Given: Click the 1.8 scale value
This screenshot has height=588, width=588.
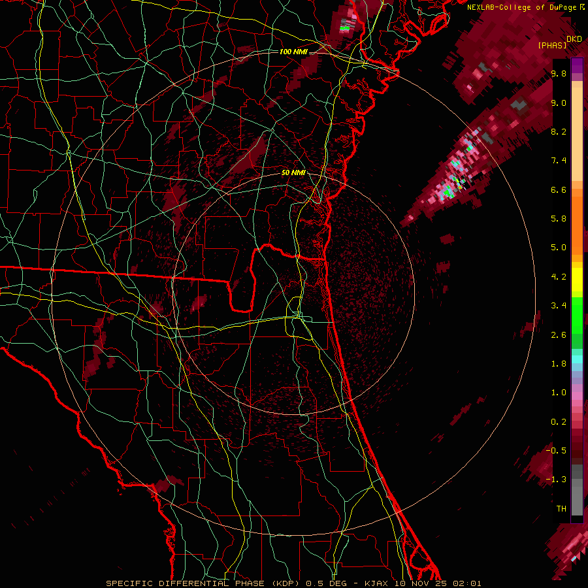Looking at the screenshot, I should [559, 364].
